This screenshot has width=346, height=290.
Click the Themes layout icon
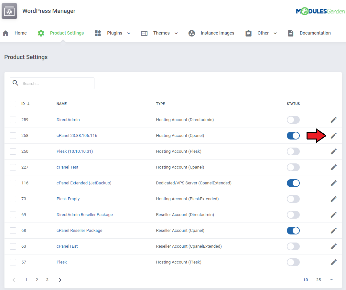click(x=144, y=33)
